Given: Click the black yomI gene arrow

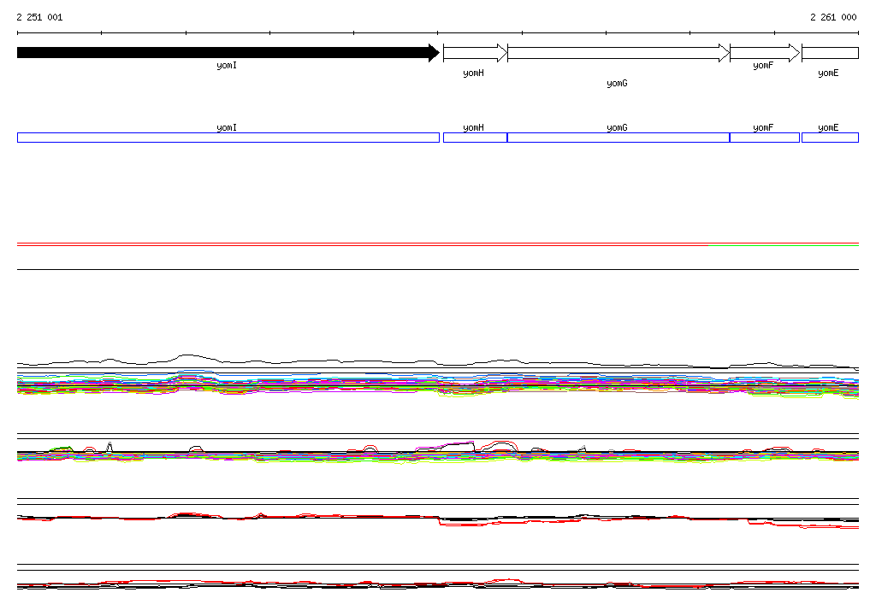Looking at the screenshot, I should (x=228, y=53).
